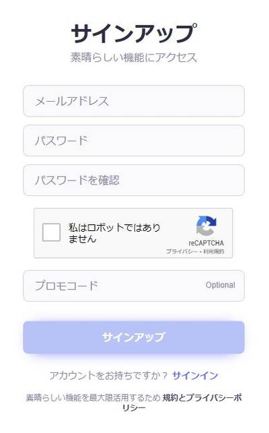Viewport: 269px width, 433px height.
Task: Click the Optional label in promo field
Action: tap(220, 285)
